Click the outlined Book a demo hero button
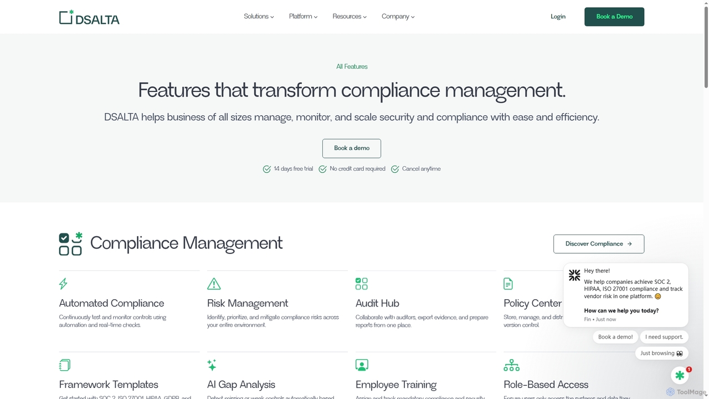 (352, 149)
